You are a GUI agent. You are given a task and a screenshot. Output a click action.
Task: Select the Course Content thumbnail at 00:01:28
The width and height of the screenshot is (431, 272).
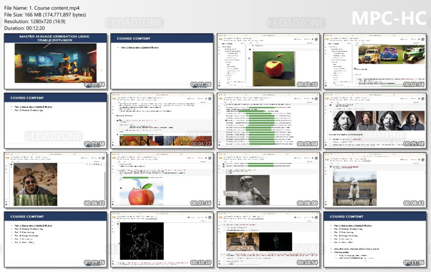(x=162, y=61)
